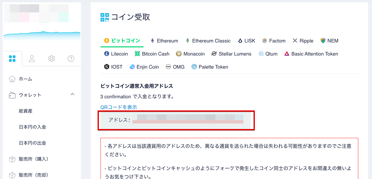The width and height of the screenshot is (372, 179).
Task: Open the dashboard grid icon tab
Action: coord(12,58)
